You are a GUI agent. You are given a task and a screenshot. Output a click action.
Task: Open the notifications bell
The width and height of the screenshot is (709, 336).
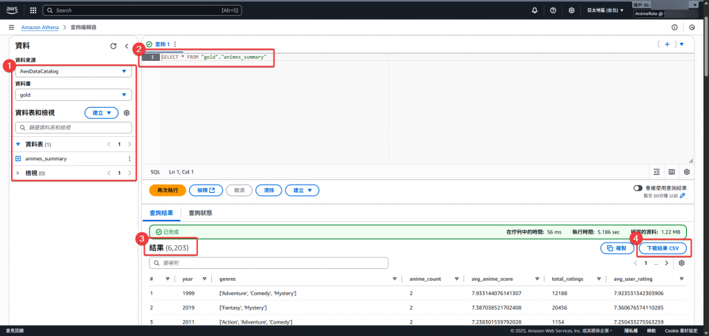click(x=535, y=10)
